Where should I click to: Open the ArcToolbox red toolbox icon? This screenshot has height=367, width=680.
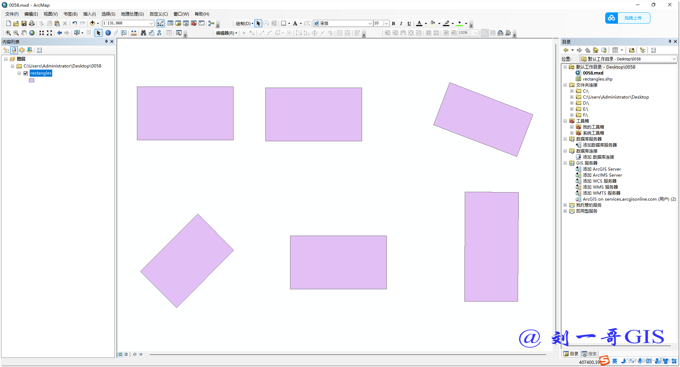click(194, 23)
